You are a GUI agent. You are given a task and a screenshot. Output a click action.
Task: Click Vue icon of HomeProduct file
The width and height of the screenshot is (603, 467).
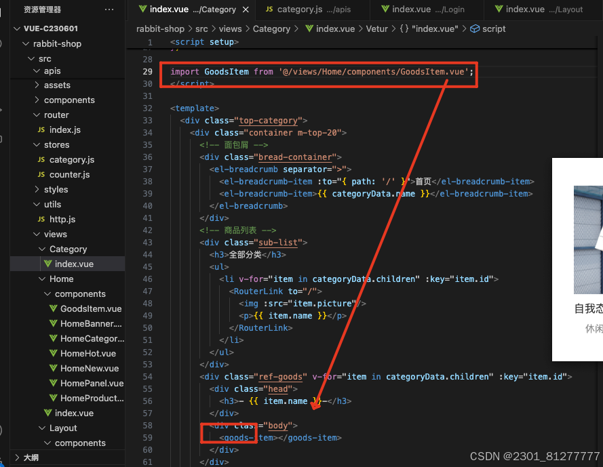(x=54, y=398)
